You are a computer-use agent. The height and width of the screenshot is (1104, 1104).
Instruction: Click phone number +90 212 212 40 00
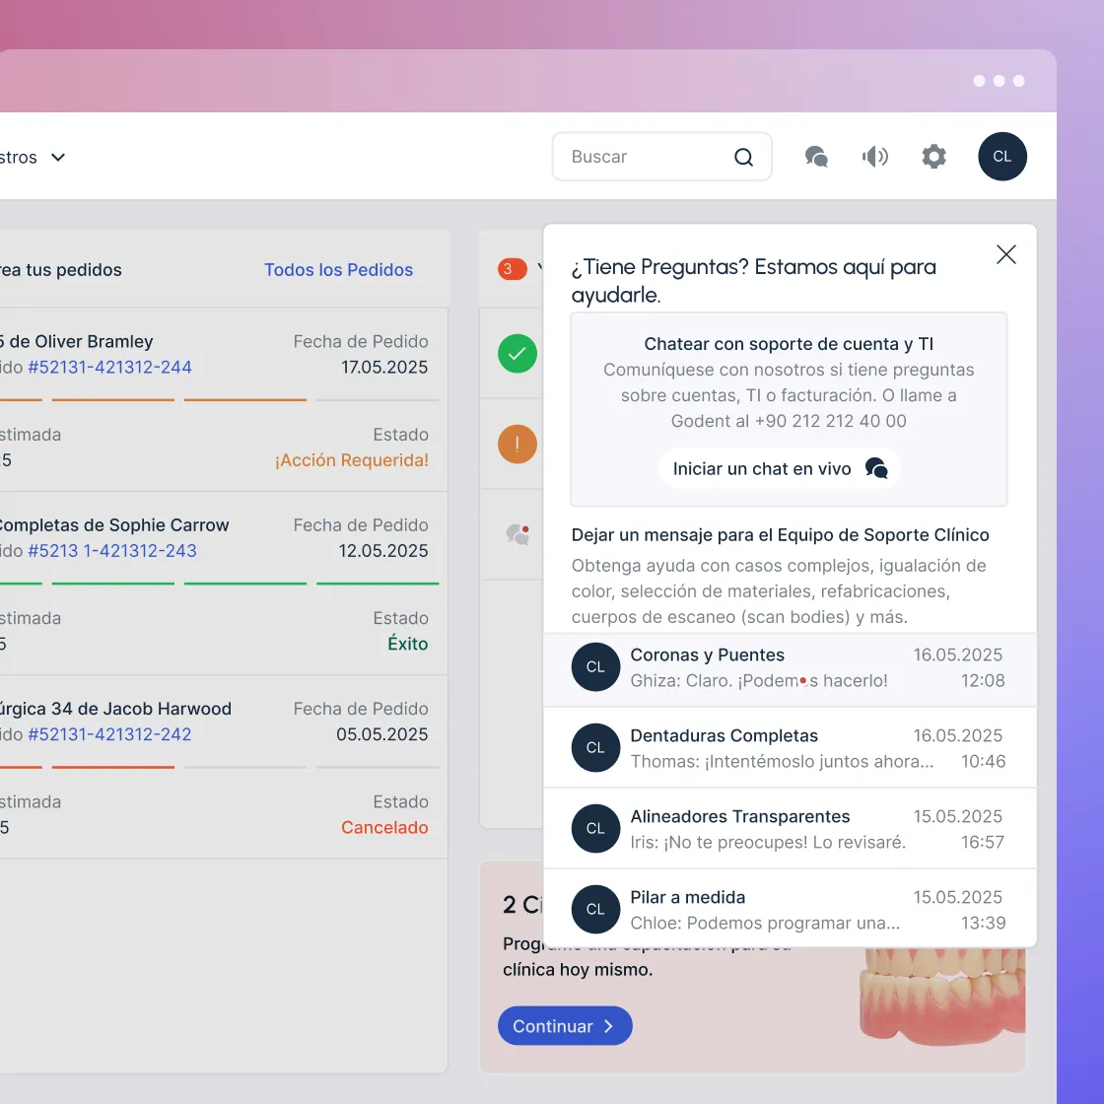[830, 421]
